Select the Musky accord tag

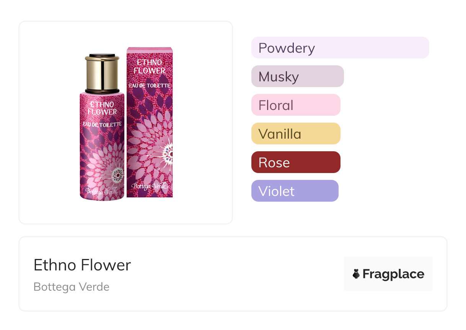point(297,76)
